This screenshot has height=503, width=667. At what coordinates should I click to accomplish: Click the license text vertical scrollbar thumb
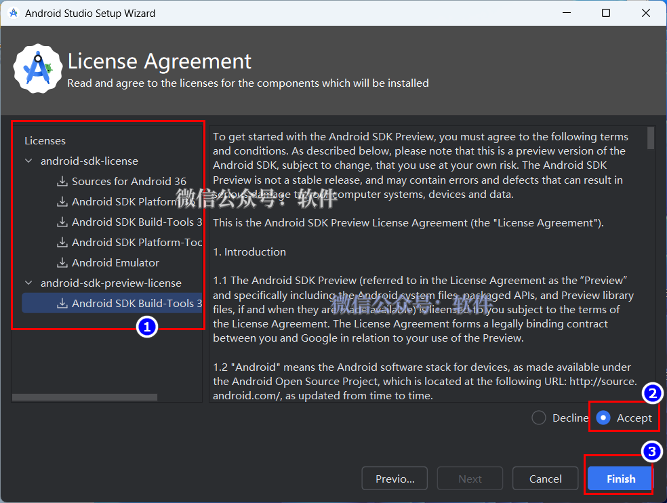click(651, 138)
